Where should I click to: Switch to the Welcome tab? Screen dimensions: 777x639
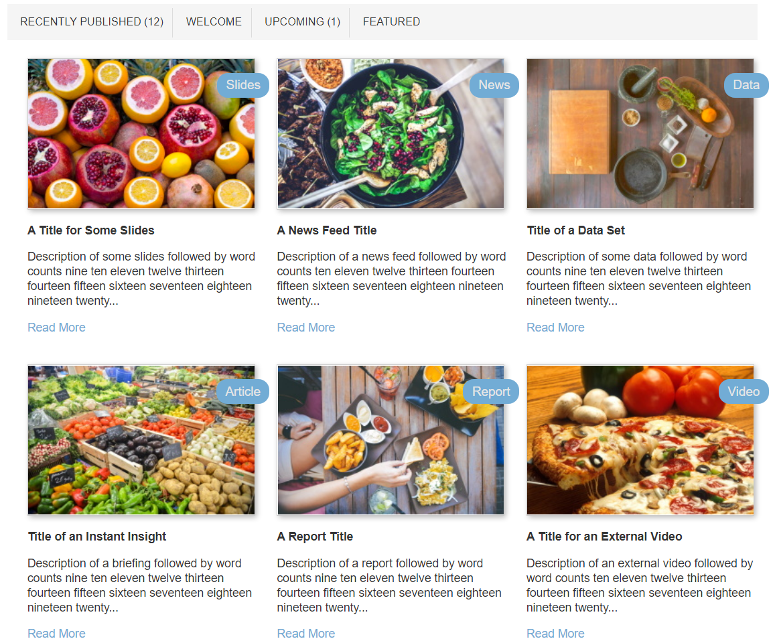click(214, 22)
